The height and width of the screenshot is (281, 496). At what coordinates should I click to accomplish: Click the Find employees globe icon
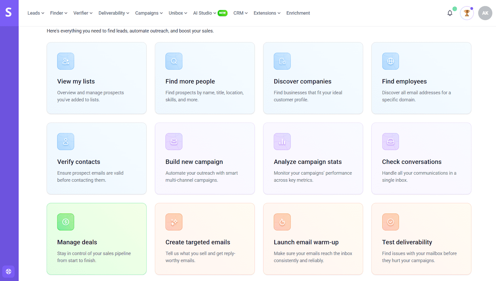pos(390,61)
